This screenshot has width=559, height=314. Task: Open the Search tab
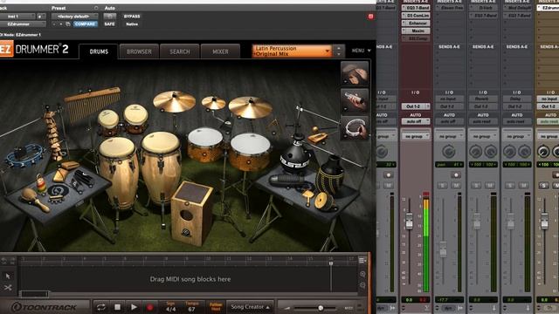180,51
